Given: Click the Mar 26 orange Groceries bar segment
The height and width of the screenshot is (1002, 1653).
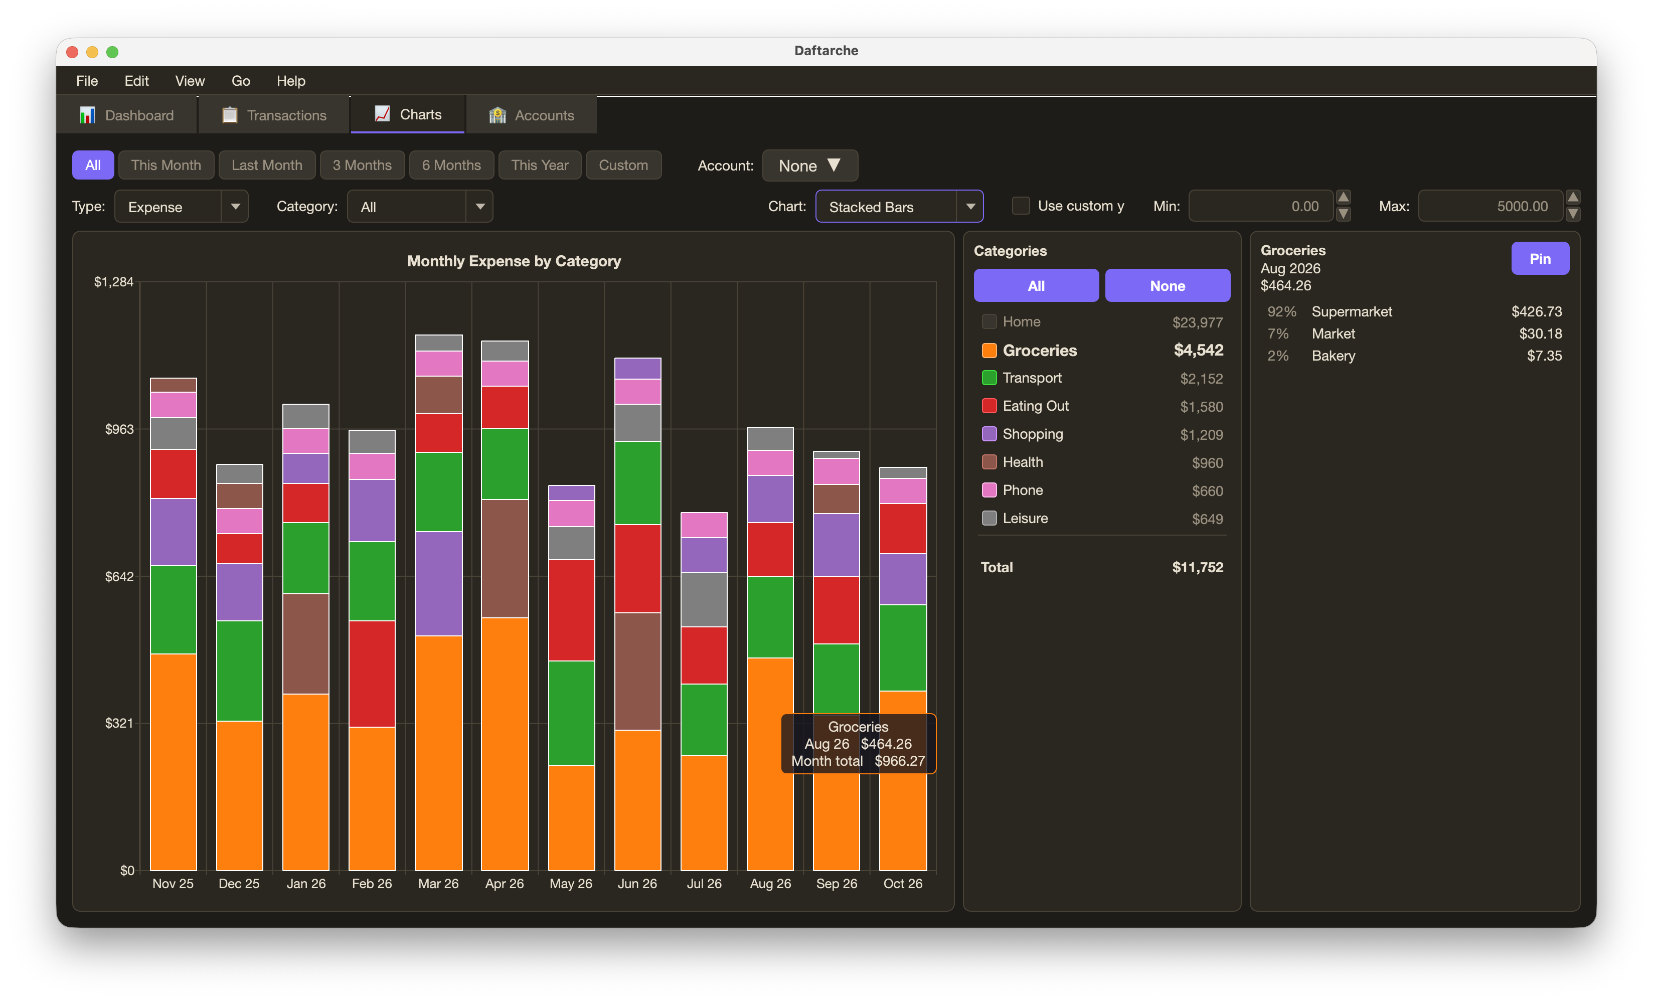Looking at the screenshot, I should coord(439,753).
